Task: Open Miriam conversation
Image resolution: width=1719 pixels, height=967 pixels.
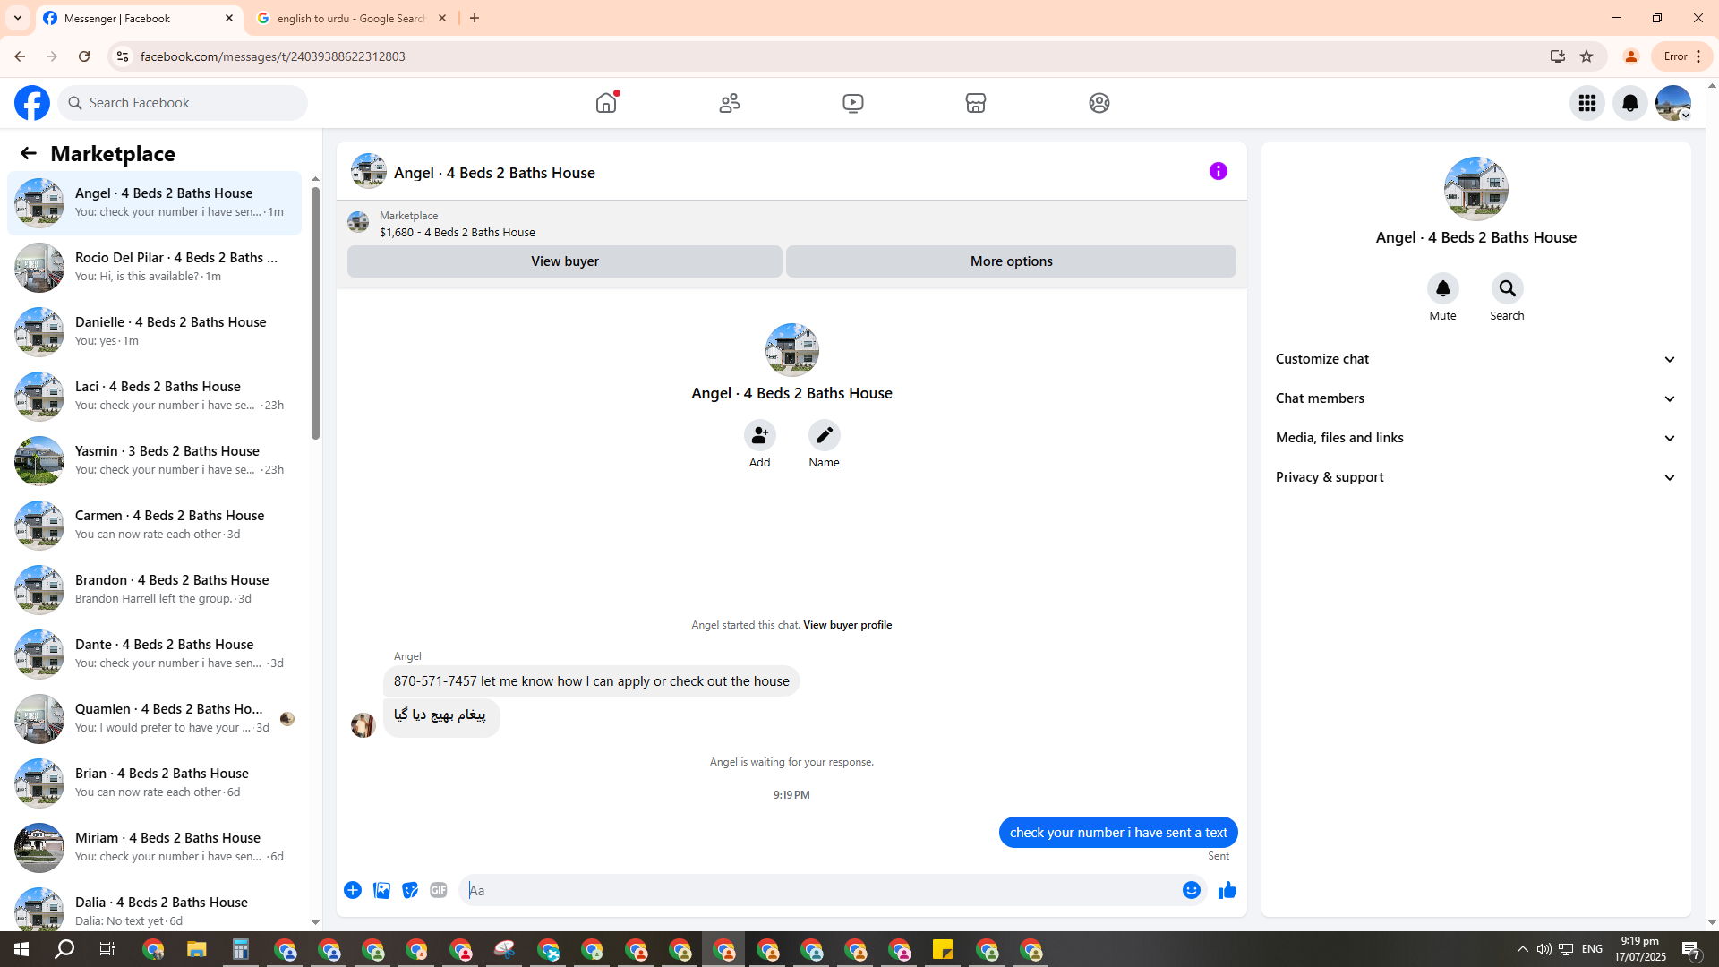Action: coord(154,848)
